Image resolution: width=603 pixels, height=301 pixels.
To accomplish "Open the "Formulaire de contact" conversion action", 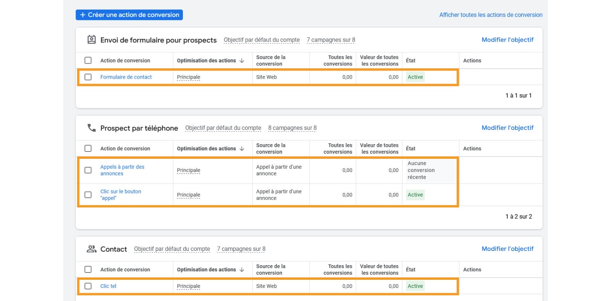I will [126, 77].
